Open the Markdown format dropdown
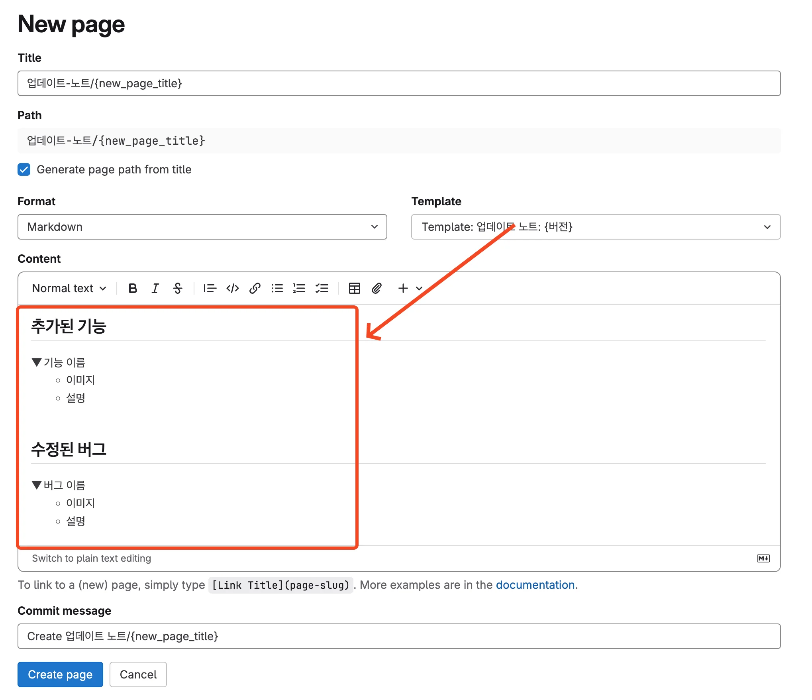Image resolution: width=812 pixels, height=700 pixels. [202, 227]
